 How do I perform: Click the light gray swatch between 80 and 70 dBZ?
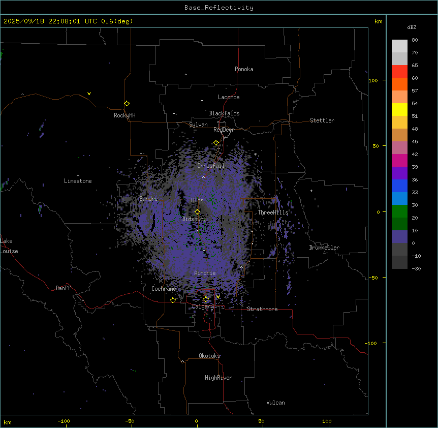(399, 46)
